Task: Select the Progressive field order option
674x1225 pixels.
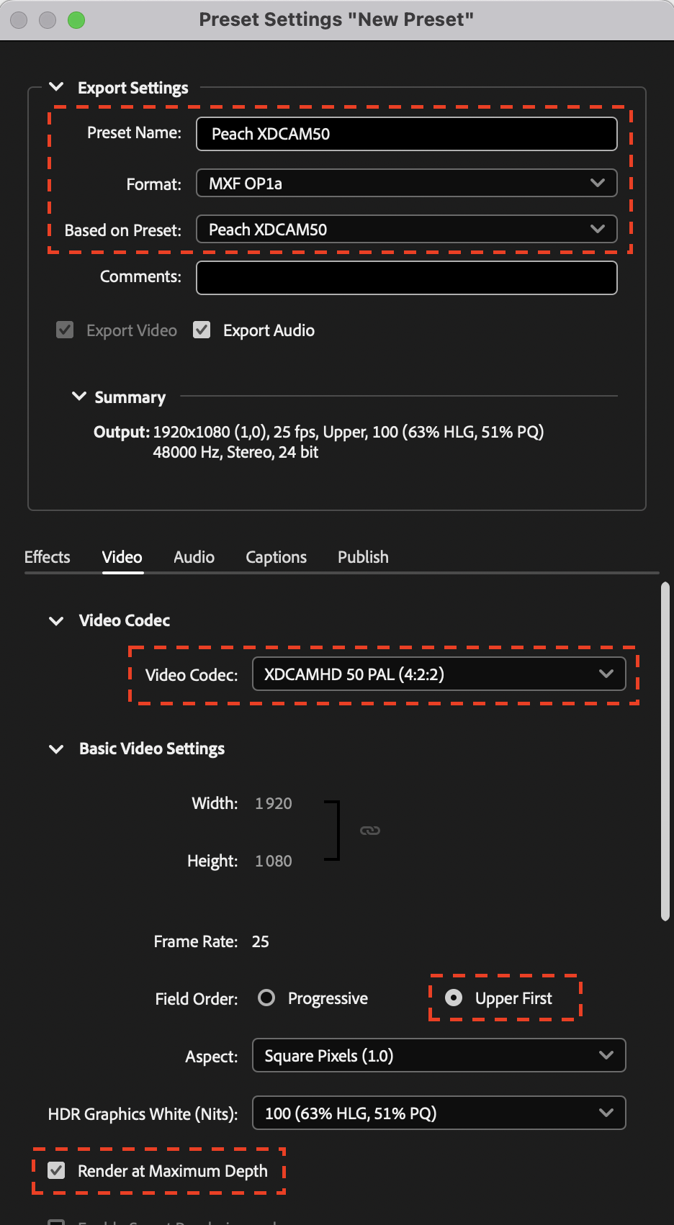Action: 266,998
